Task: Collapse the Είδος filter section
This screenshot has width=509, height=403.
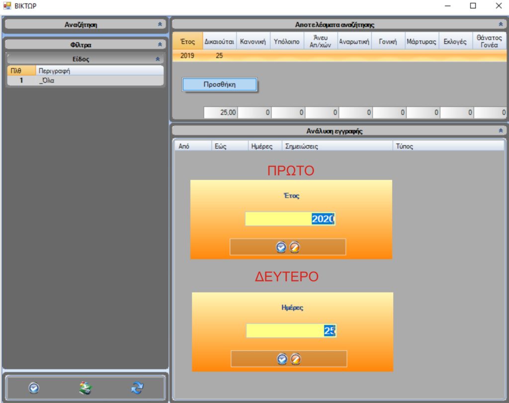Action: (158, 59)
